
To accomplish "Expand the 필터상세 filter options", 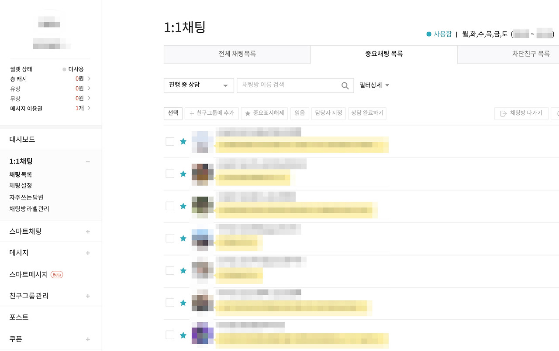I will [373, 85].
